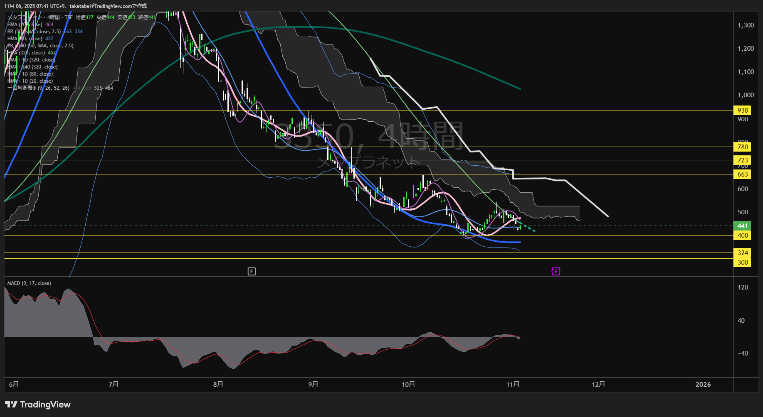Image resolution: width=763 pixels, height=417 pixels.
Task: Click the 11月 label on time axis
Action: (x=513, y=385)
